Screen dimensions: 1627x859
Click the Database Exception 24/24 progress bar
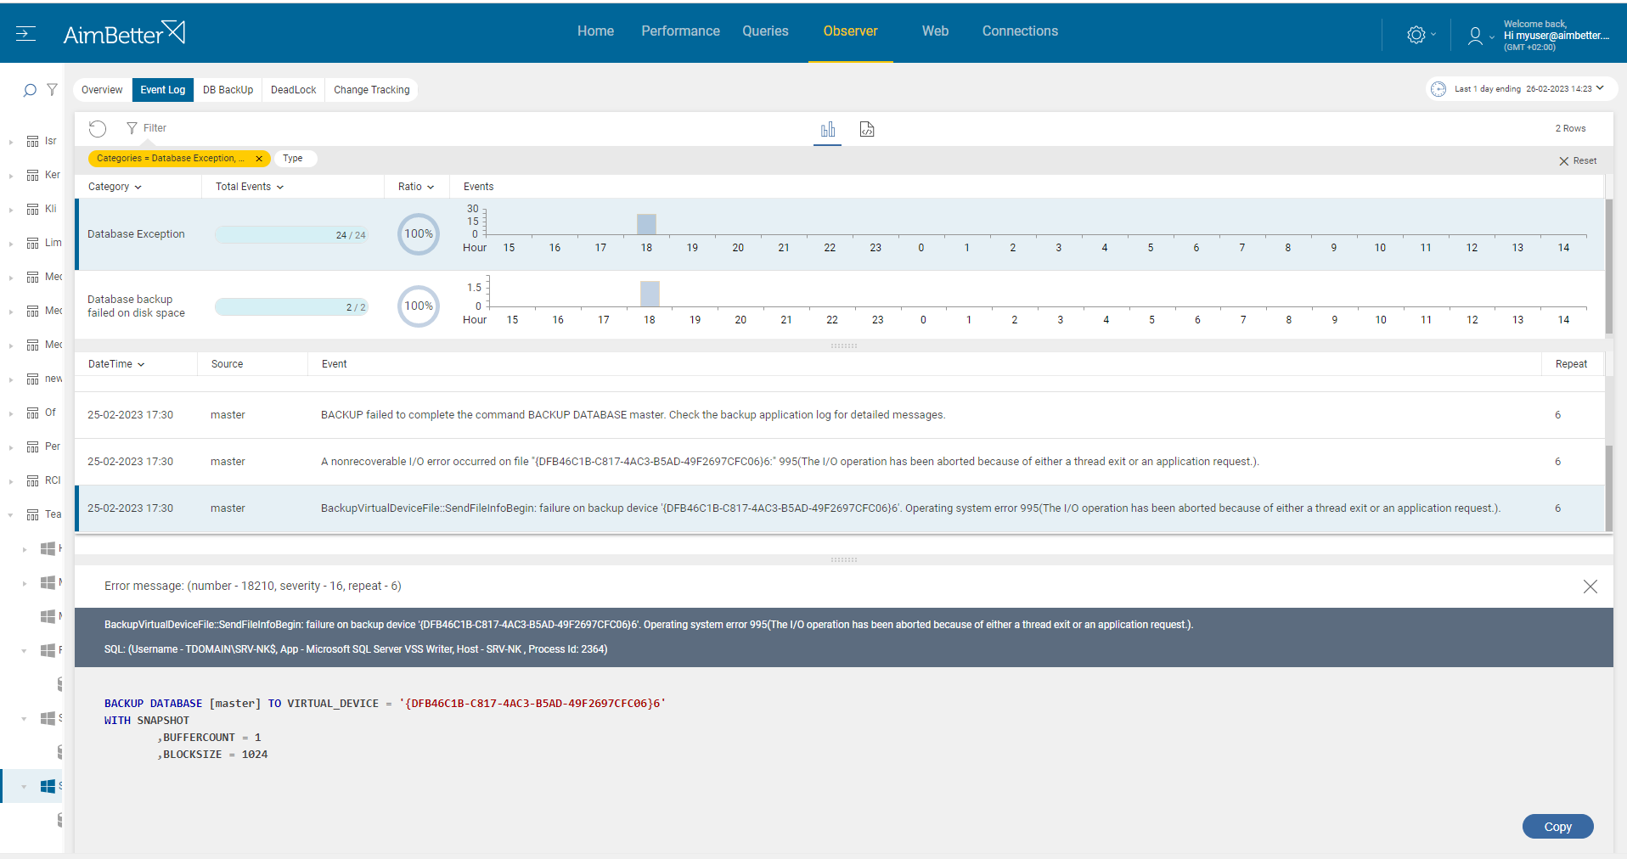click(291, 234)
